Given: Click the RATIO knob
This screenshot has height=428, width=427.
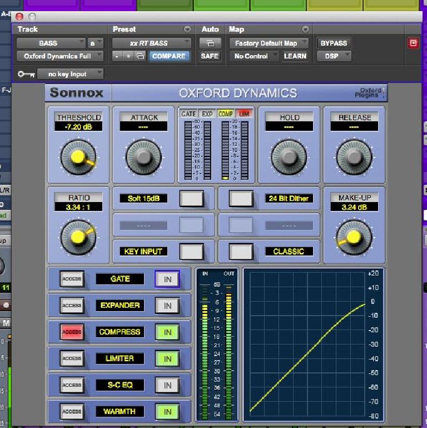Looking at the screenshot, I should [x=78, y=237].
